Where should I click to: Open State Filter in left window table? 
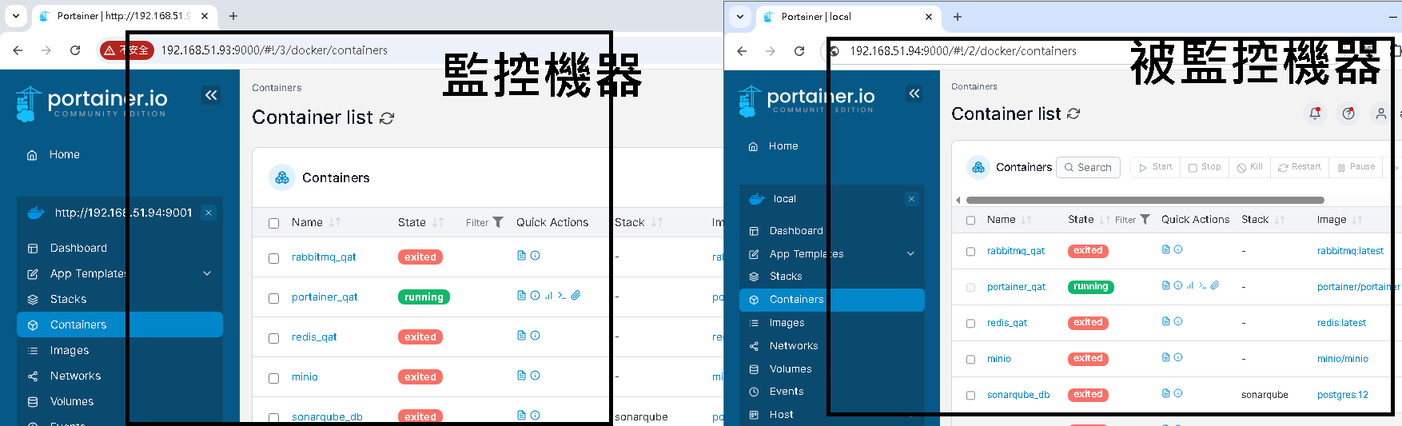point(484,222)
